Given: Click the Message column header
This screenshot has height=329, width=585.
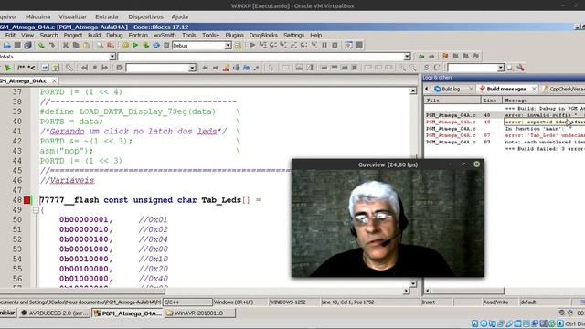Looking at the screenshot, I should pyautogui.click(x=543, y=101).
